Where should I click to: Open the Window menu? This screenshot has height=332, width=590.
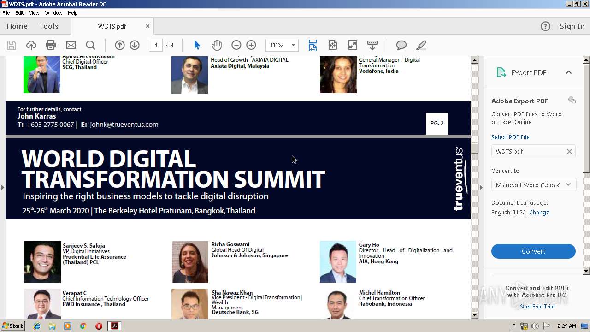(x=54, y=13)
